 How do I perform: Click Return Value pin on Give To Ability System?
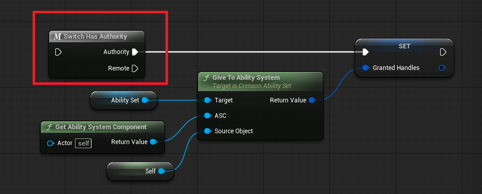[312, 100]
